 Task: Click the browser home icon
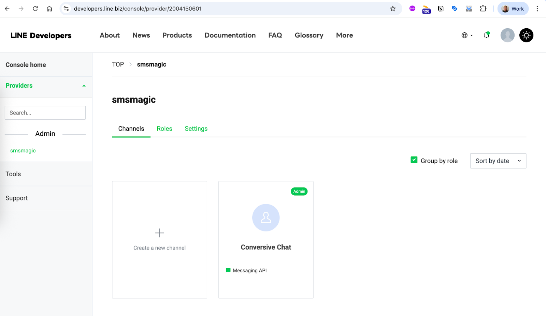pos(49,9)
